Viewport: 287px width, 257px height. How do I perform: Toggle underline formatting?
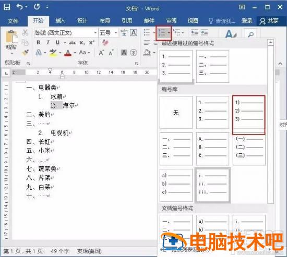click(x=57, y=42)
